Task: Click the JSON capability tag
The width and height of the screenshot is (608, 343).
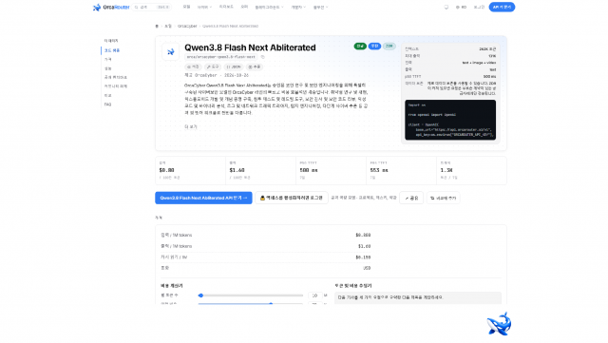Action: tap(234, 67)
